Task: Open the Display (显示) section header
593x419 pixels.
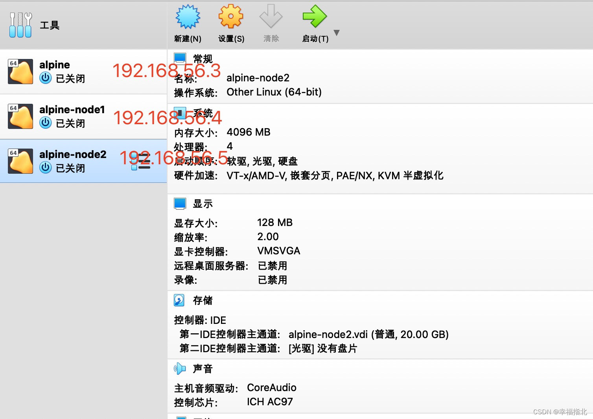Action: click(x=203, y=204)
